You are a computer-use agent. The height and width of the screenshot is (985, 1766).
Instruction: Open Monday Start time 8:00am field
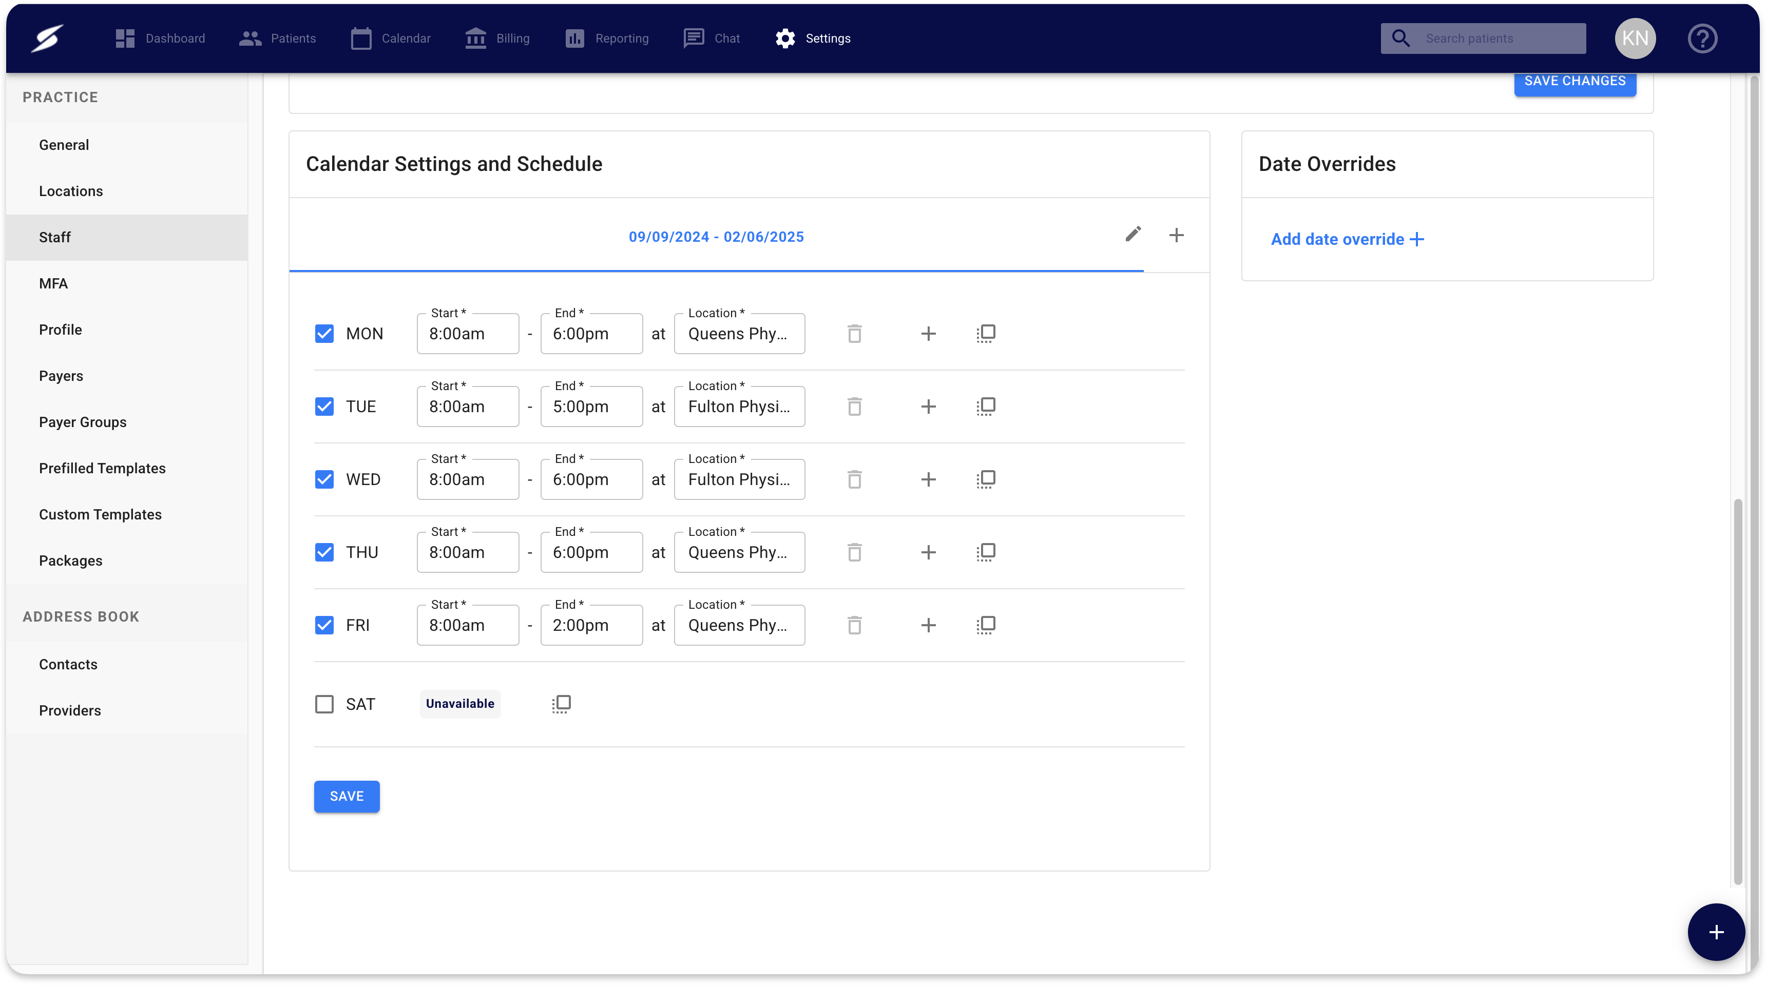[468, 334]
